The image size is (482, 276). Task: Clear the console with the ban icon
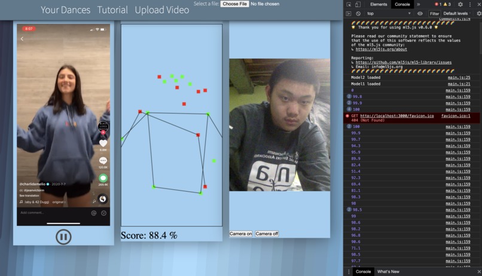[358, 14]
